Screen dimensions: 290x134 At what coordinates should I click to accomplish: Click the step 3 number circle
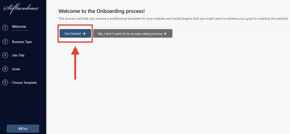(x=5, y=55)
